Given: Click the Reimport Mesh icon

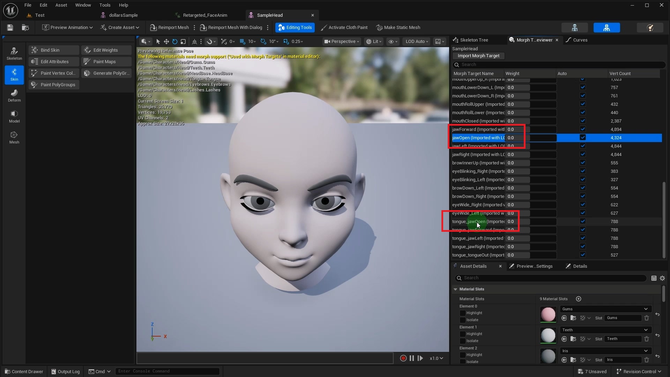Looking at the screenshot, I should point(153,28).
